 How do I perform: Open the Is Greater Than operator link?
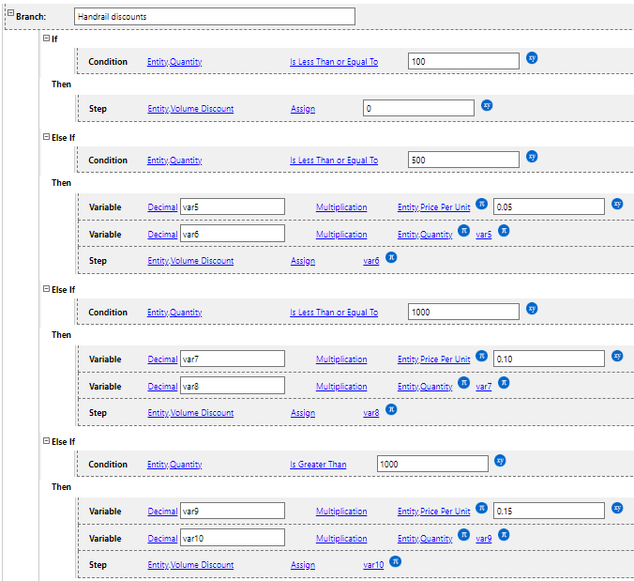click(x=318, y=465)
